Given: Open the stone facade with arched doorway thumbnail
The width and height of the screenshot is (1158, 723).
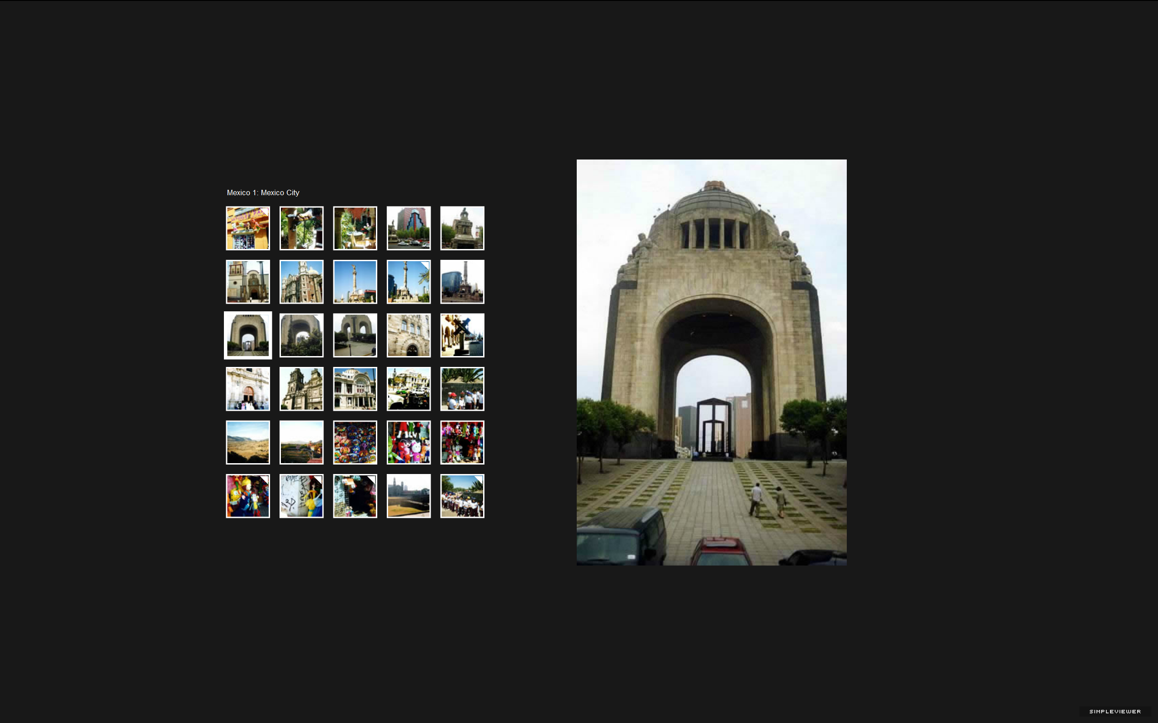Looking at the screenshot, I should click(x=408, y=335).
